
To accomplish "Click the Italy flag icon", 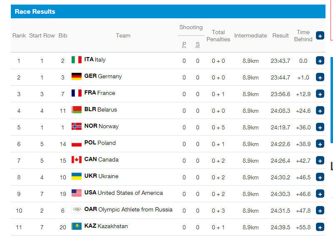I will tap(77, 60).
